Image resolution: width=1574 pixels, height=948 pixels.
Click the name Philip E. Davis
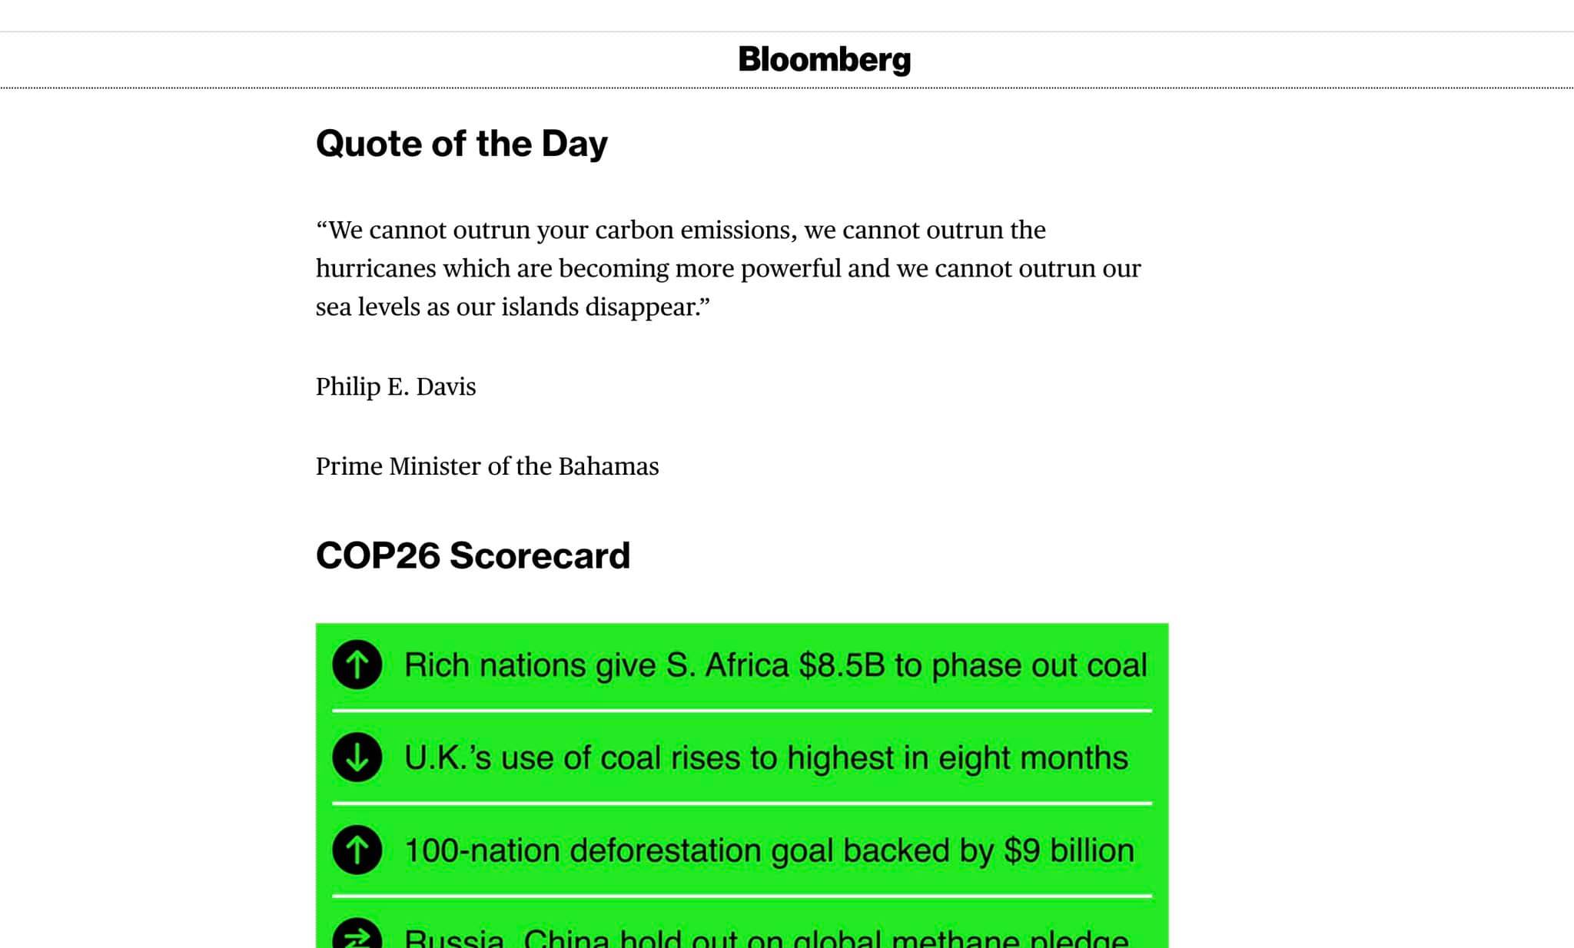[x=396, y=386]
